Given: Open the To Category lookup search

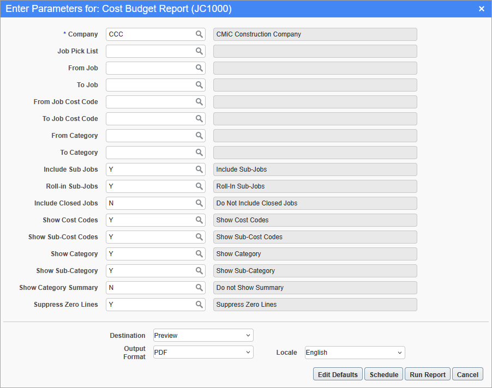Looking at the screenshot, I should click(x=200, y=152).
